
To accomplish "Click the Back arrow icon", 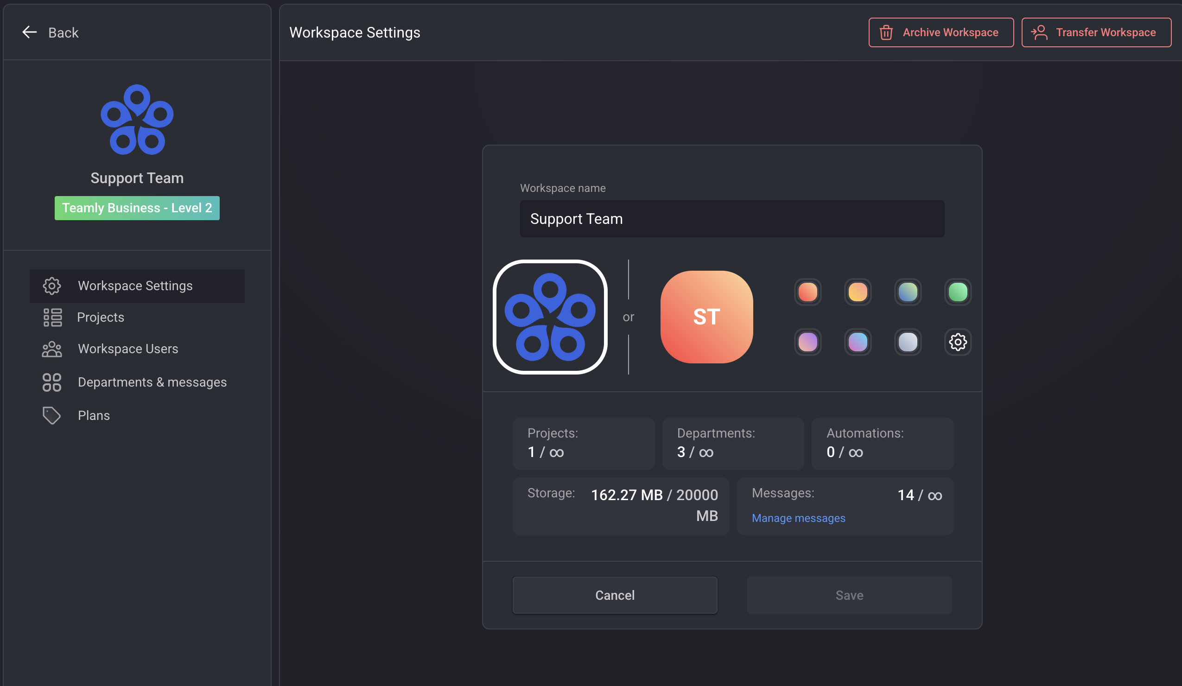I will point(30,32).
